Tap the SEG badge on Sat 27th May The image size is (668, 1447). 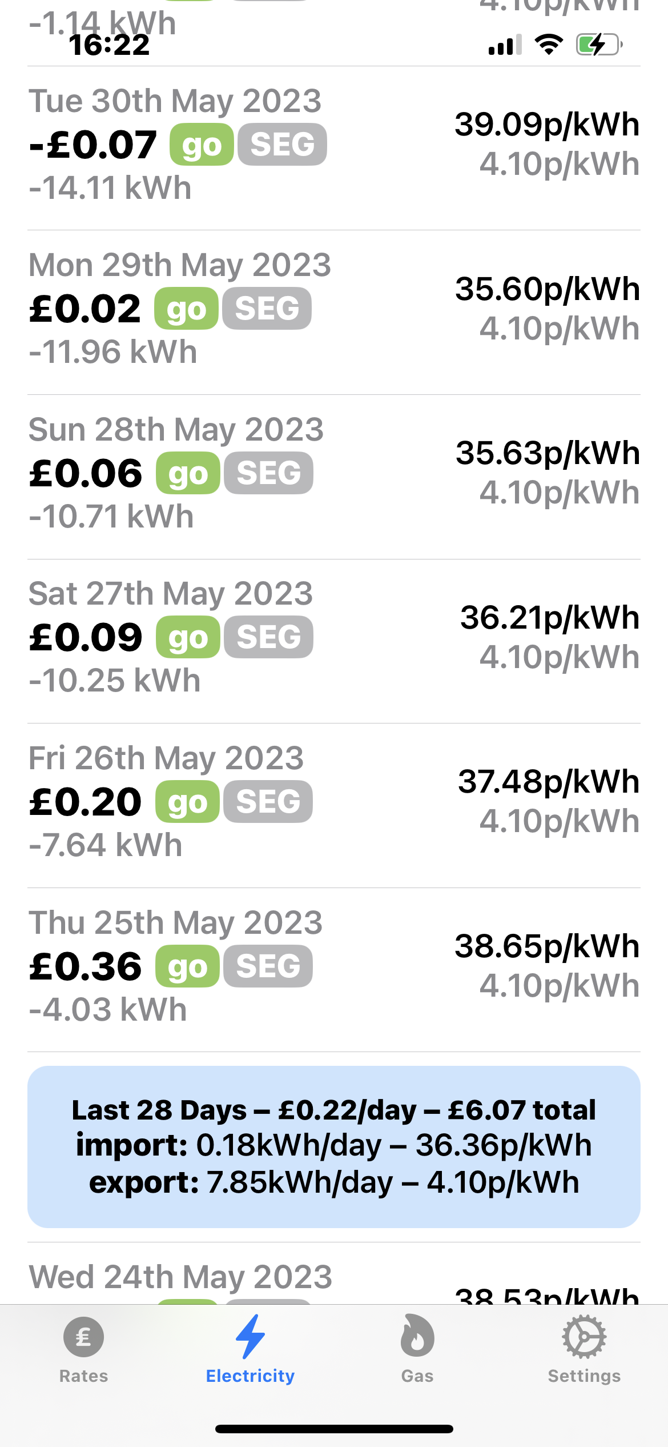[268, 637]
